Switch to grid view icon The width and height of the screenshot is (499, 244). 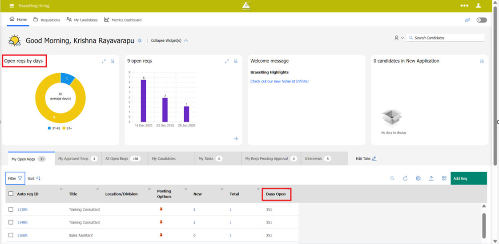[x=444, y=178]
